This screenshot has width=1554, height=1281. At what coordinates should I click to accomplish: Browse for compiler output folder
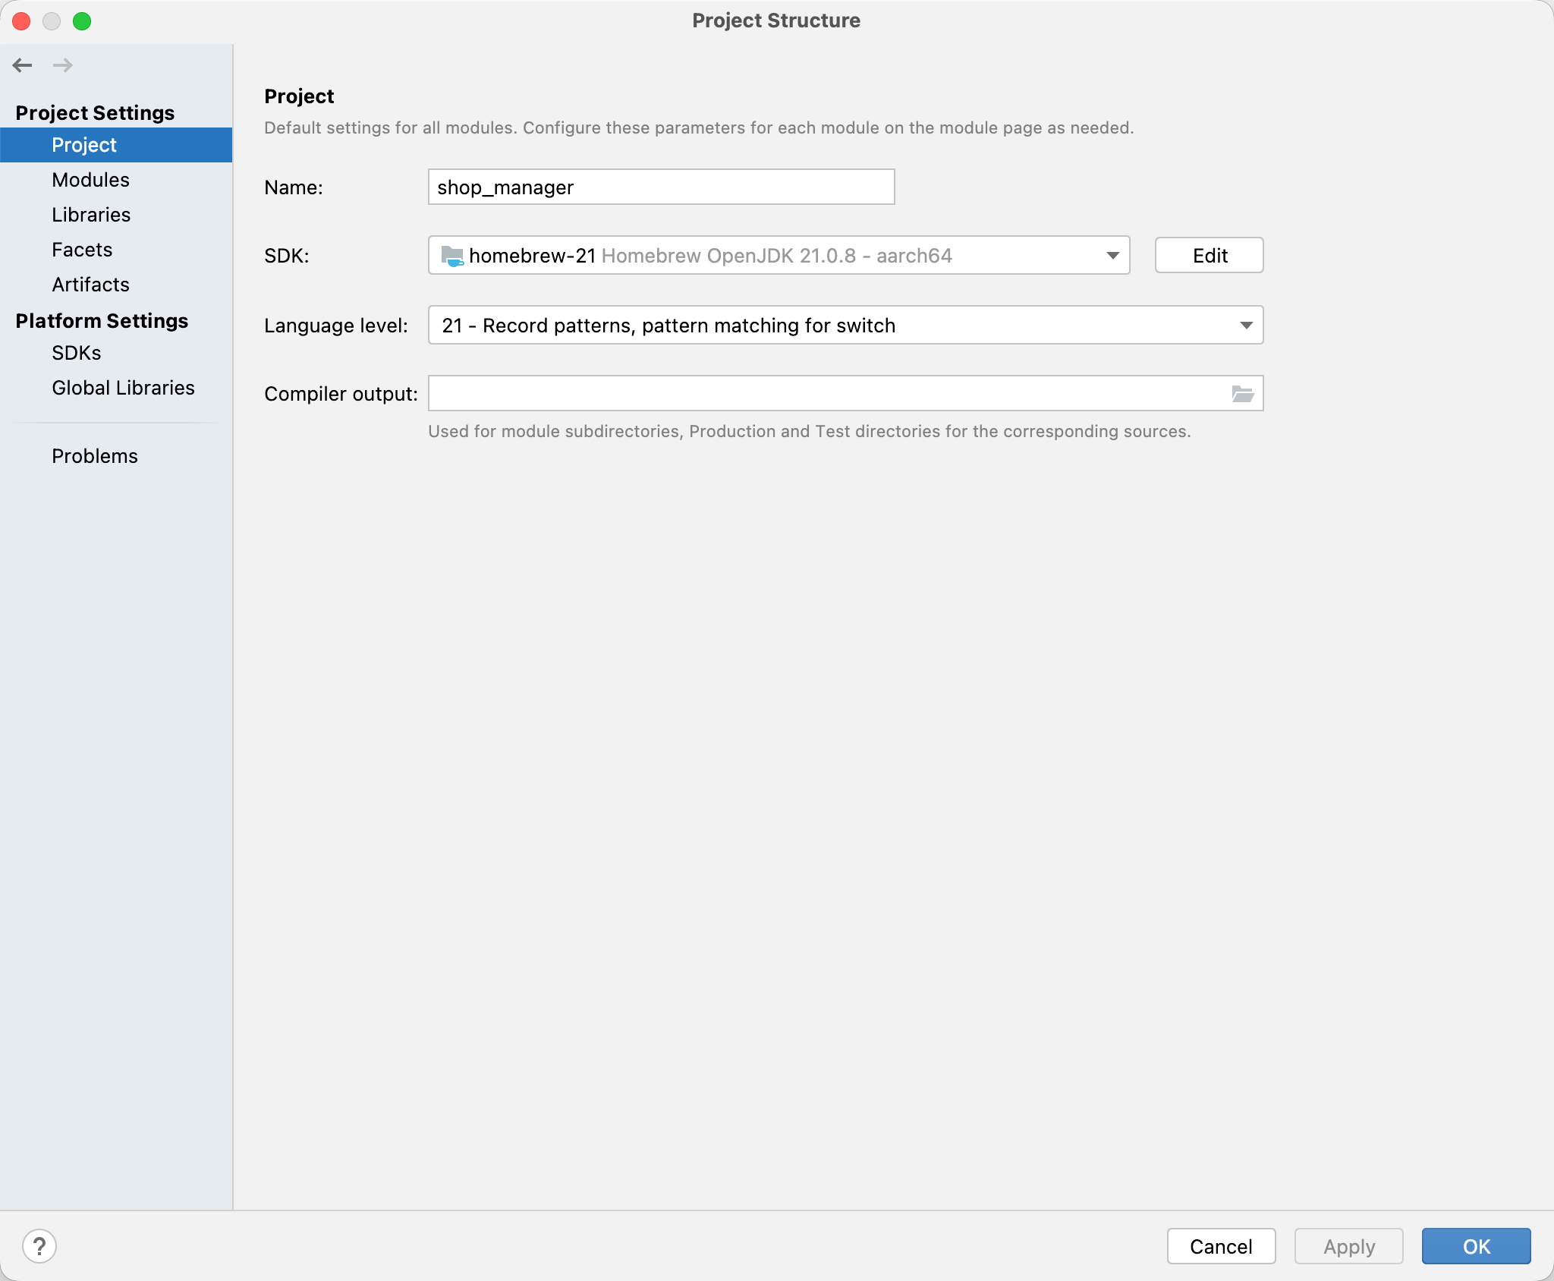[x=1242, y=394]
